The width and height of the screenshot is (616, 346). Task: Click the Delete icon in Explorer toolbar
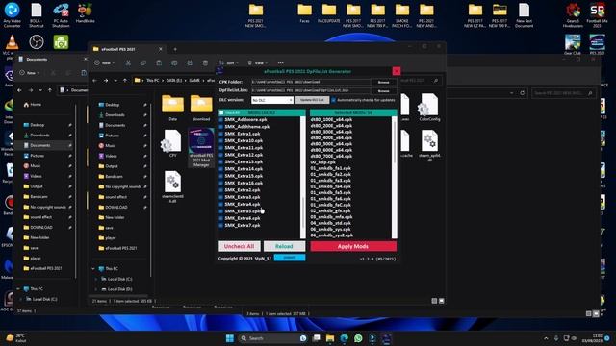[205, 62]
